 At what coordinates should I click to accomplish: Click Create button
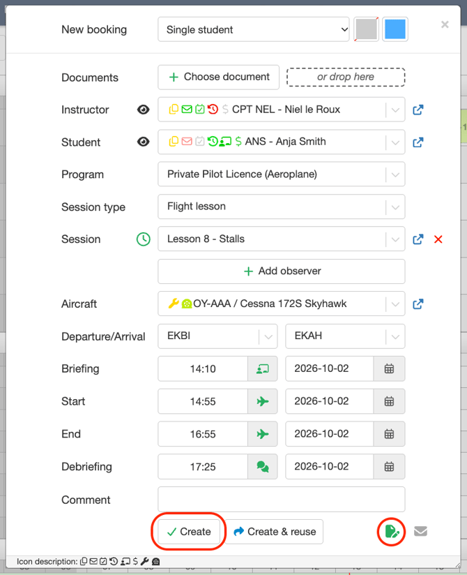point(189,532)
